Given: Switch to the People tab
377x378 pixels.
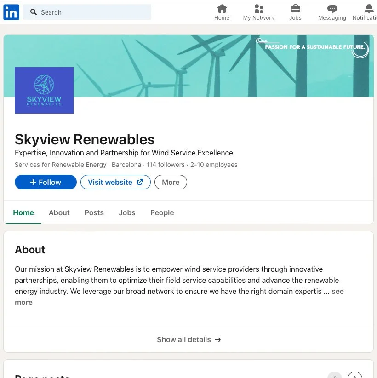Looking at the screenshot, I should pyautogui.click(x=162, y=212).
